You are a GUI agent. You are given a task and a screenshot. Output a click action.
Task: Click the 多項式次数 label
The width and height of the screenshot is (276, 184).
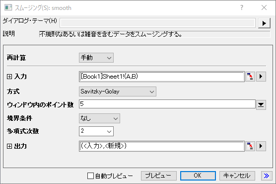(23, 131)
